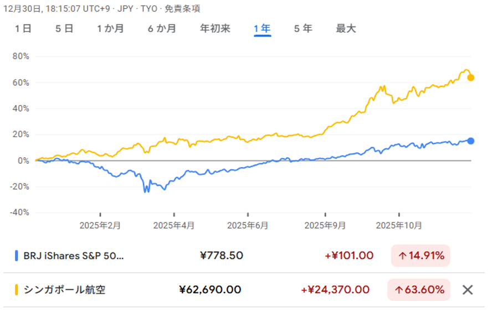Screen dimensions: 492x312
Task: Click the up arrow in 14.91% badge
Action: [402, 256]
